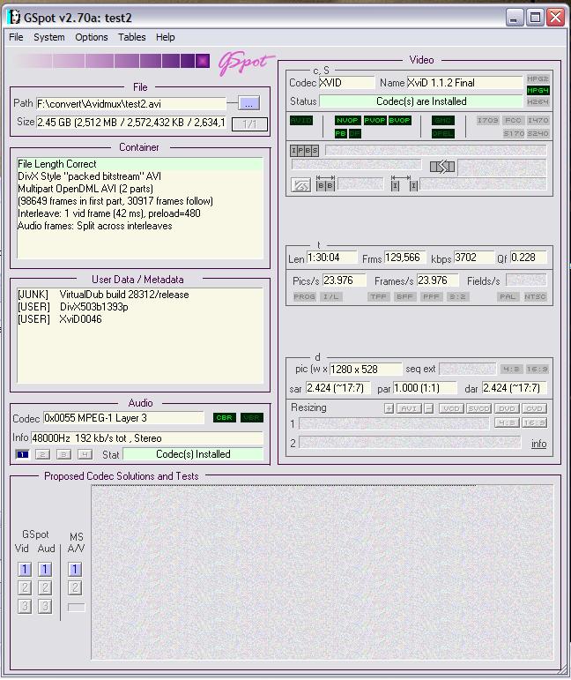Image resolution: width=571 pixels, height=680 pixels.
Task: Click the BFF field order indicator
Action: coord(404,296)
